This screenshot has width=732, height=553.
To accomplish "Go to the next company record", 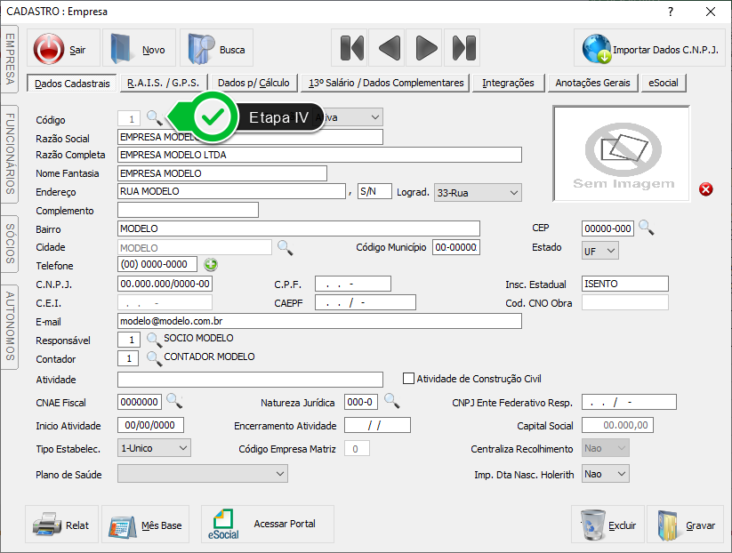I will click(x=427, y=48).
